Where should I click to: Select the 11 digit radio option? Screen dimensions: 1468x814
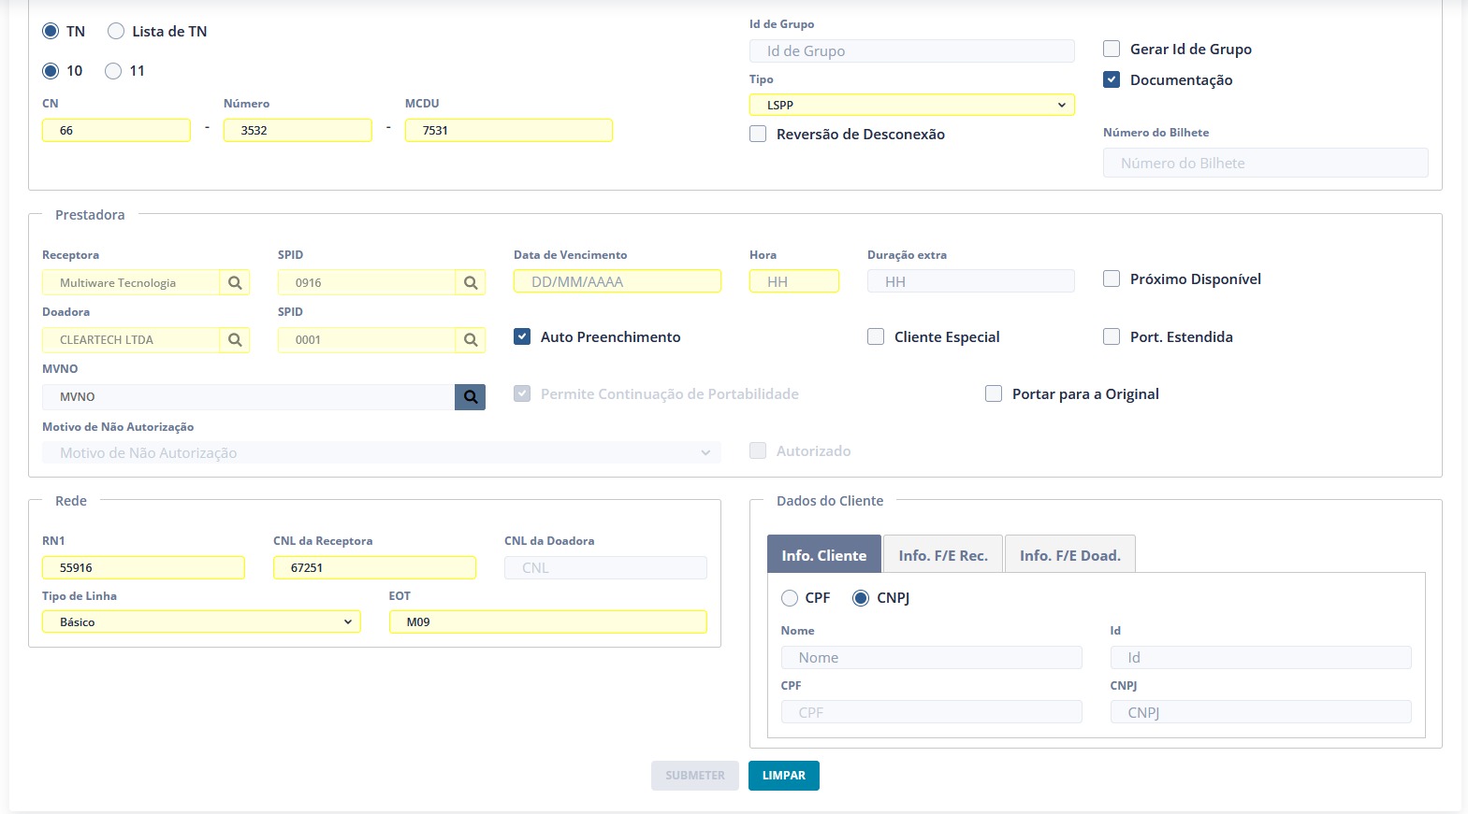(x=113, y=70)
